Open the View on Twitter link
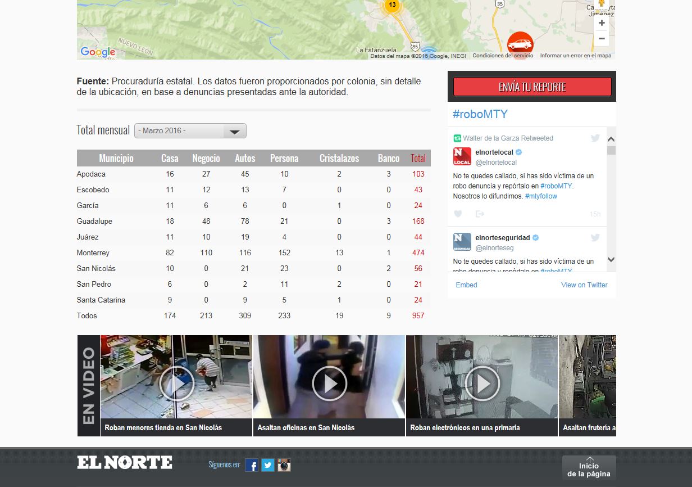 pos(584,285)
